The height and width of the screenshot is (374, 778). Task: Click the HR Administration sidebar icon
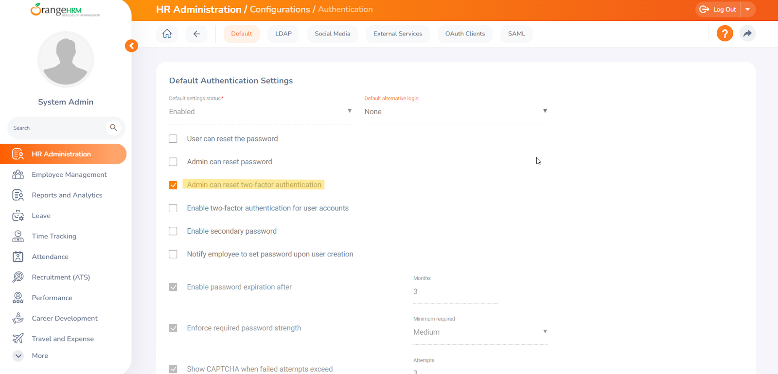pyautogui.click(x=18, y=154)
